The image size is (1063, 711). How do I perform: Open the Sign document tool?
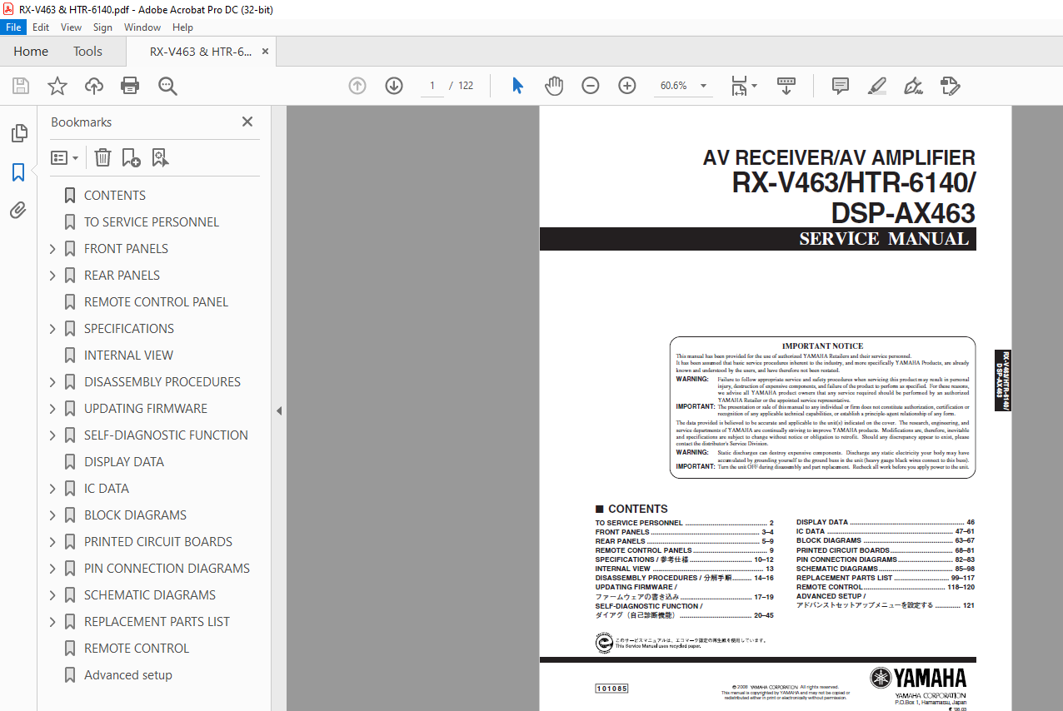[914, 86]
